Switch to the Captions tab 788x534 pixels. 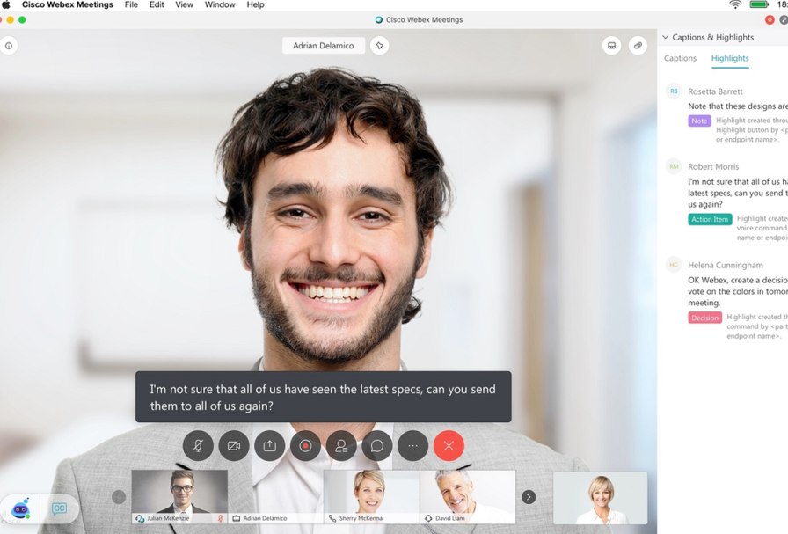coord(680,58)
